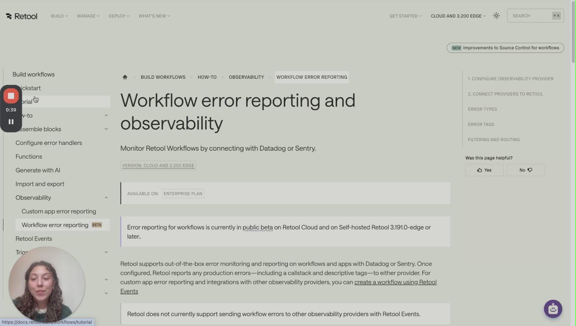Click the Observability breadcrumb

[x=246, y=77]
